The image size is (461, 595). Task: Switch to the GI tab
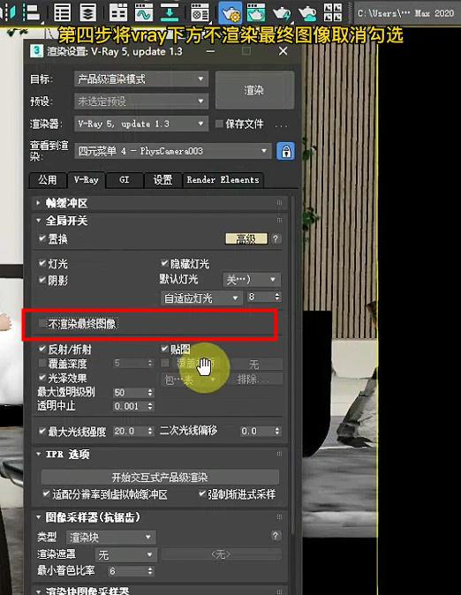point(125,180)
